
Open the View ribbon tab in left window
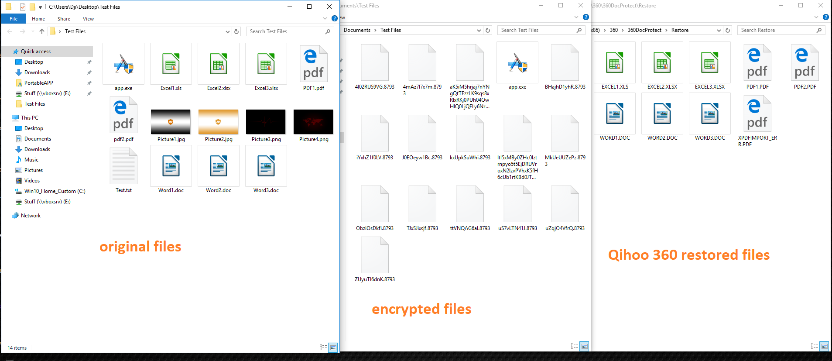[x=89, y=19]
